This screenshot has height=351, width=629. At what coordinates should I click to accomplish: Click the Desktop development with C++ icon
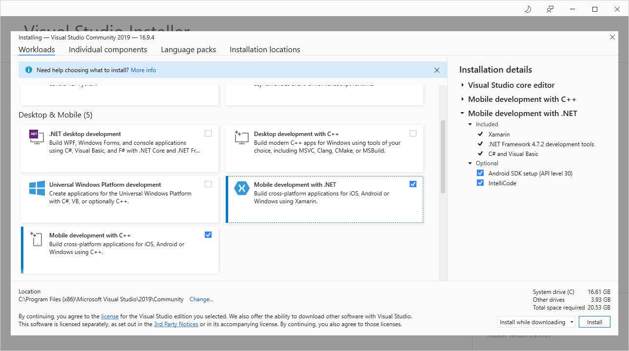(x=241, y=137)
